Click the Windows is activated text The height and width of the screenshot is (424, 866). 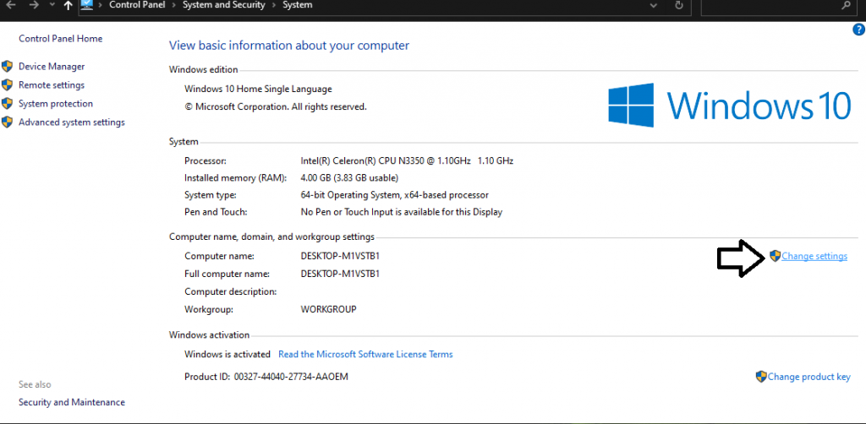tap(227, 355)
